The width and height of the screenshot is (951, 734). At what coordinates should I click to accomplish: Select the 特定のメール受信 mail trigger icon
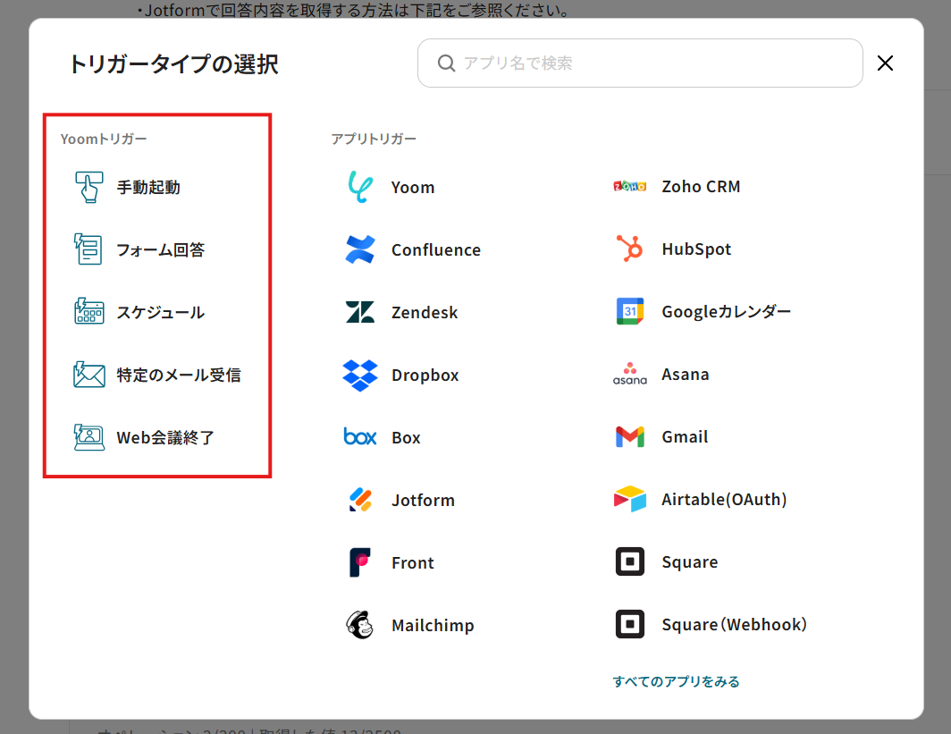click(88, 375)
